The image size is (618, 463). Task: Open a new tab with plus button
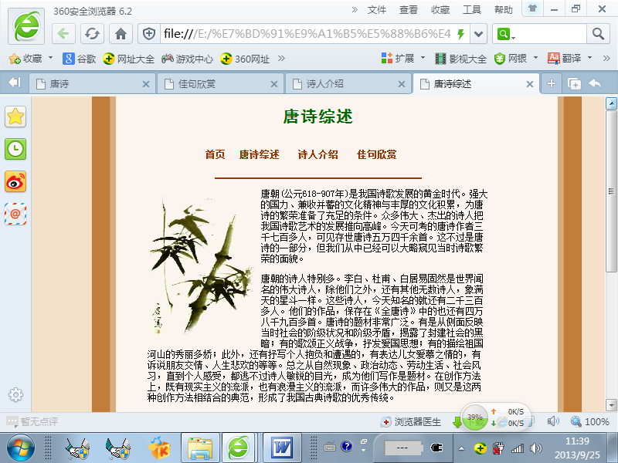(x=552, y=83)
